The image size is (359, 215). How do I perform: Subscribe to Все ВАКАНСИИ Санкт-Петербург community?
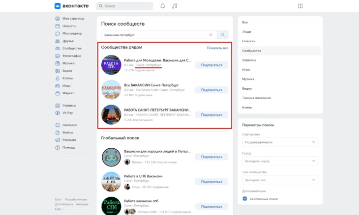[x=211, y=90]
